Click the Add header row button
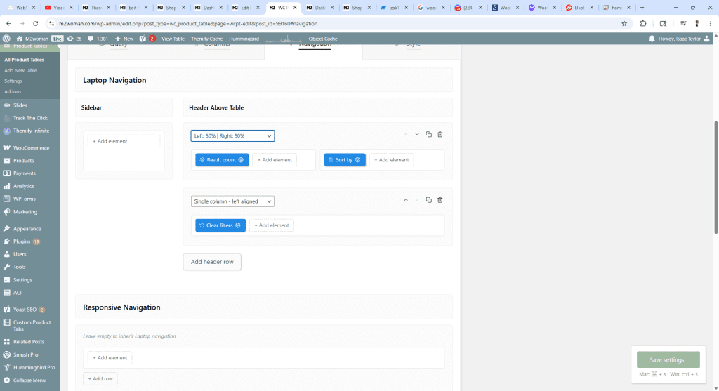 click(212, 262)
